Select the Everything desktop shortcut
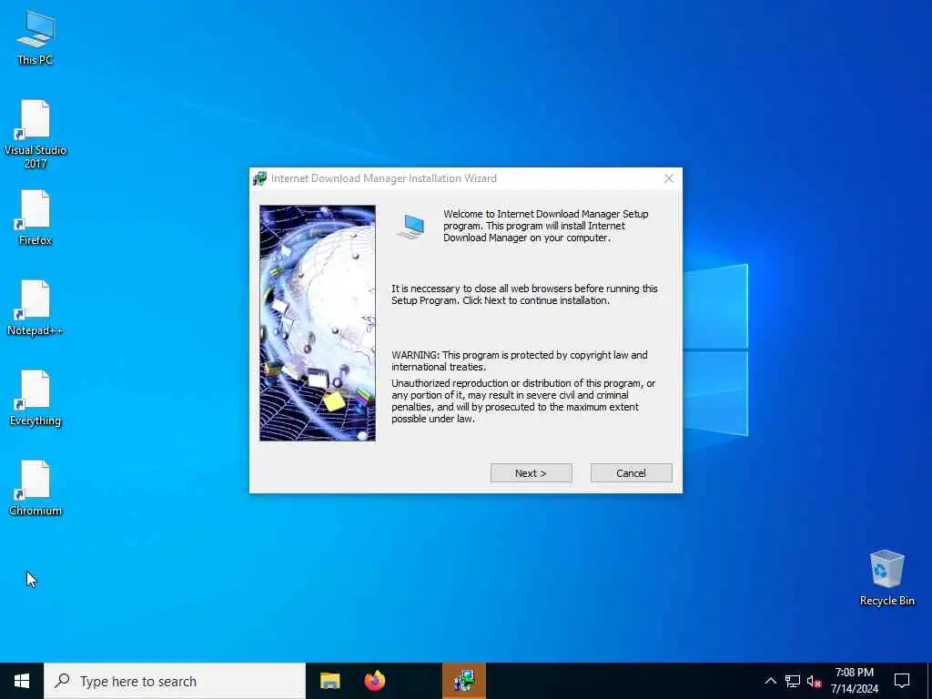The image size is (932, 699). pos(35,399)
